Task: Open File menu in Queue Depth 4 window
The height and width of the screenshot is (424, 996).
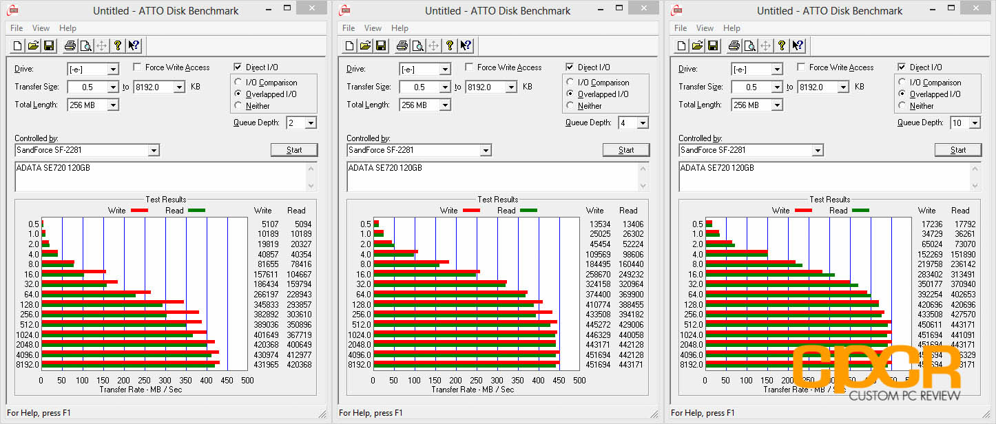Action: click(x=349, y=28)
